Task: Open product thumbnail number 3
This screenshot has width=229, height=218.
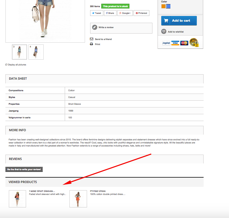Action: pos(19,52)
